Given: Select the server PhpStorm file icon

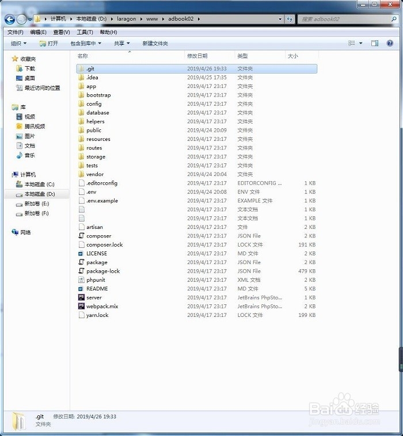Looking at the screenshot, I should (81, 297).
